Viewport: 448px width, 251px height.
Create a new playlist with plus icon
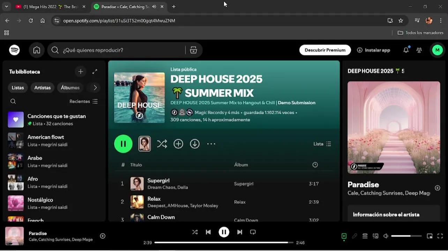81,71
